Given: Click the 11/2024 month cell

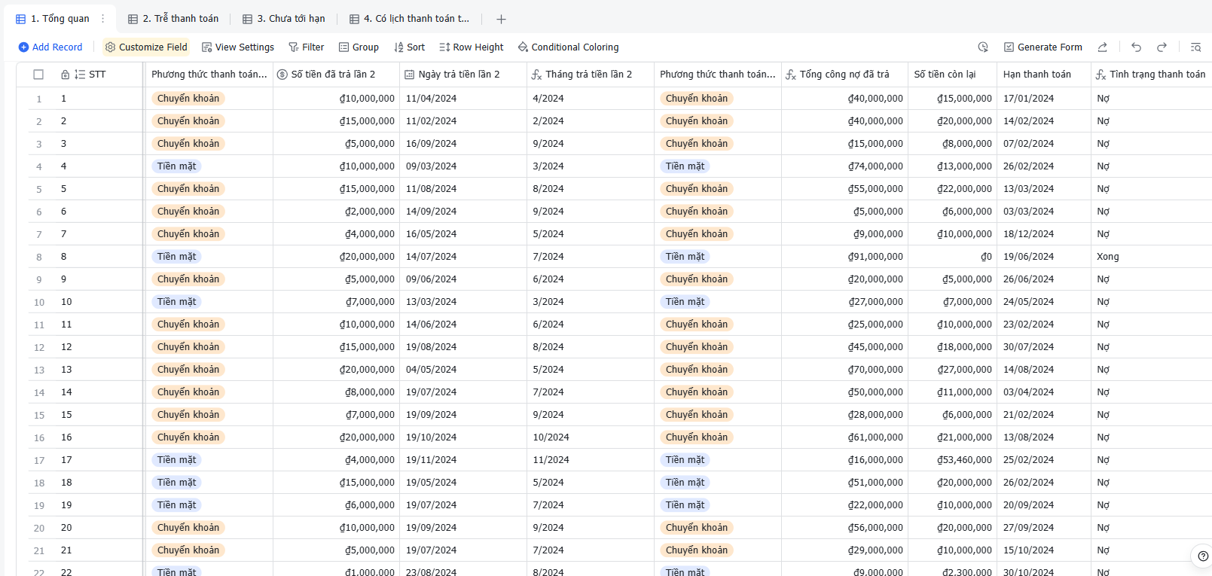Looking at the screenshot, I should tap(591, 460).
